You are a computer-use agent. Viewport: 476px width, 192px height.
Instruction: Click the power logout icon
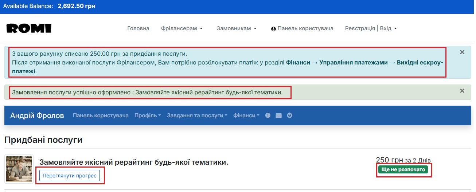(290, 115)
